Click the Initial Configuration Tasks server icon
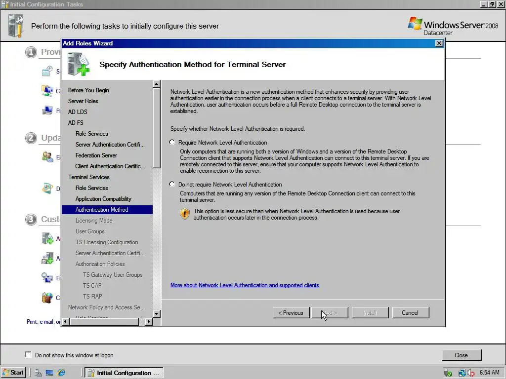This screenshot has width=506, height=379. tap(15, 26)
